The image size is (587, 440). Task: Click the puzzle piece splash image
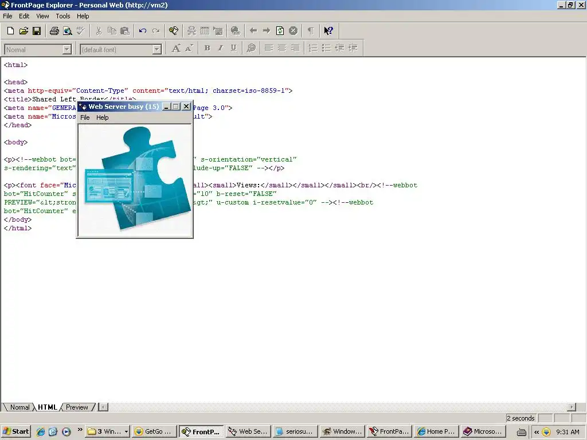tap(135, 180)
